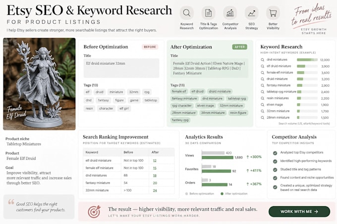Click the Competitor Analysis bar chart icon
Screen dimensions: 337x224
[230, 13]
